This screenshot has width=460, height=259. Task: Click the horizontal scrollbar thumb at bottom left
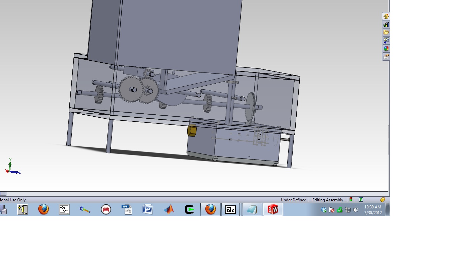3,194
